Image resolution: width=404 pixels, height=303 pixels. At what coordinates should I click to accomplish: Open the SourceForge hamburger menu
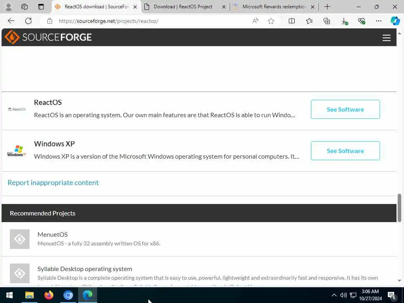pyautogui.click(x=387, y=38)
